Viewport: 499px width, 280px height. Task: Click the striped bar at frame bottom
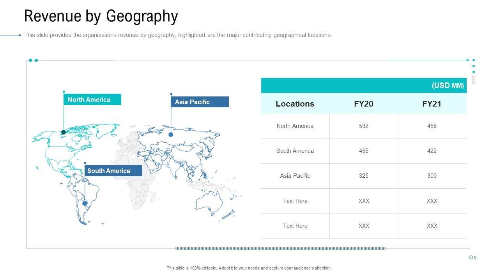(280, 248)
